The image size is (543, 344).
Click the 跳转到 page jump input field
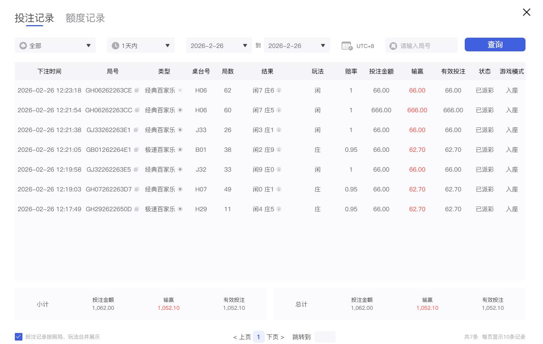point(325,337)
